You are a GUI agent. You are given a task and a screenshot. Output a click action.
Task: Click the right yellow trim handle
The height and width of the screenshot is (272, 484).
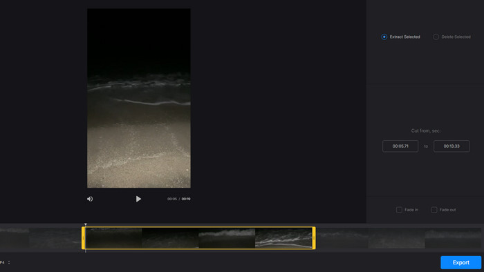(314, 238)
